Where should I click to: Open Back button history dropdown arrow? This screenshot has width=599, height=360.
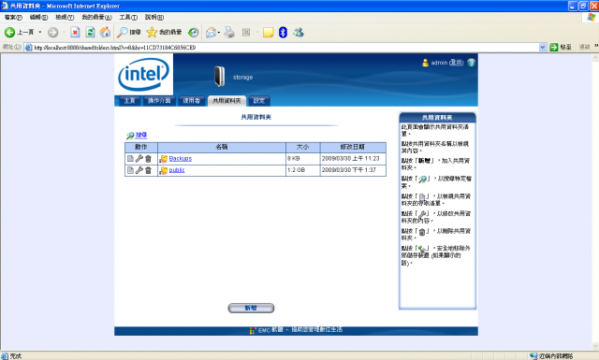(x=39, y=33)
